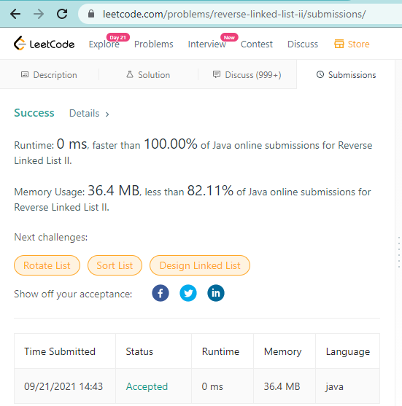Share acceptance on Facebook
The width and height of the screenshot is (402, 406).
(x=161, y=293)
